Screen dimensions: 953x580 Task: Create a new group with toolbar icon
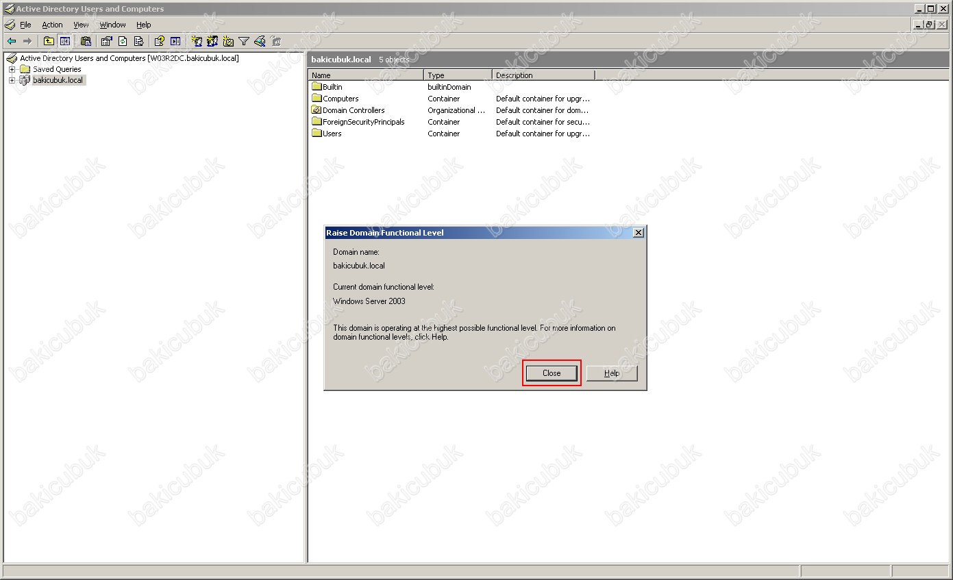(x=212, y=41)
